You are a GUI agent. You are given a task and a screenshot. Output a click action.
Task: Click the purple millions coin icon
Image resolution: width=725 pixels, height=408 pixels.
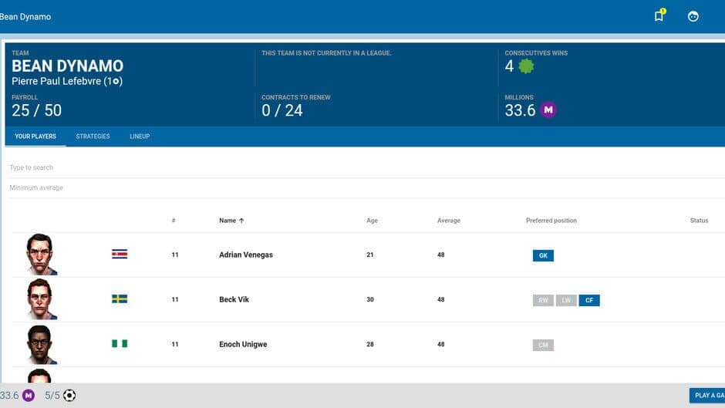(x=548, y=110)
